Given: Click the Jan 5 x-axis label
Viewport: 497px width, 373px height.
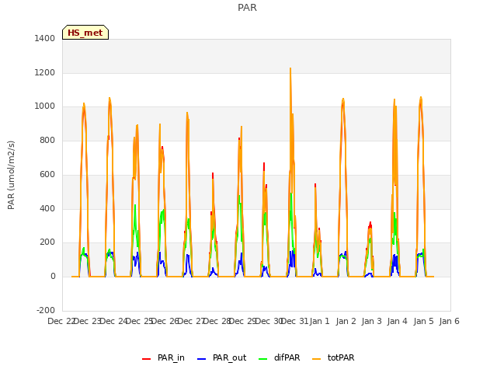Looking at the screenshot, I should point(423,321).
